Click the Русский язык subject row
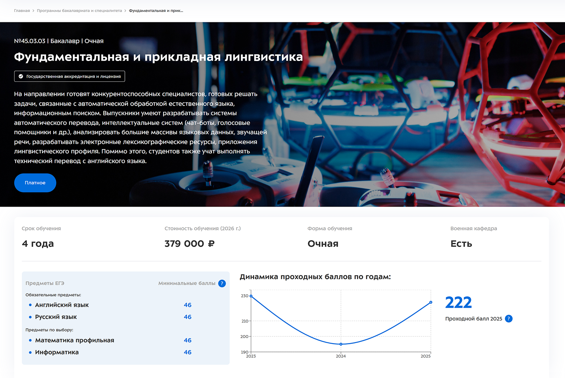565x378 pixels. coord(56,317)
